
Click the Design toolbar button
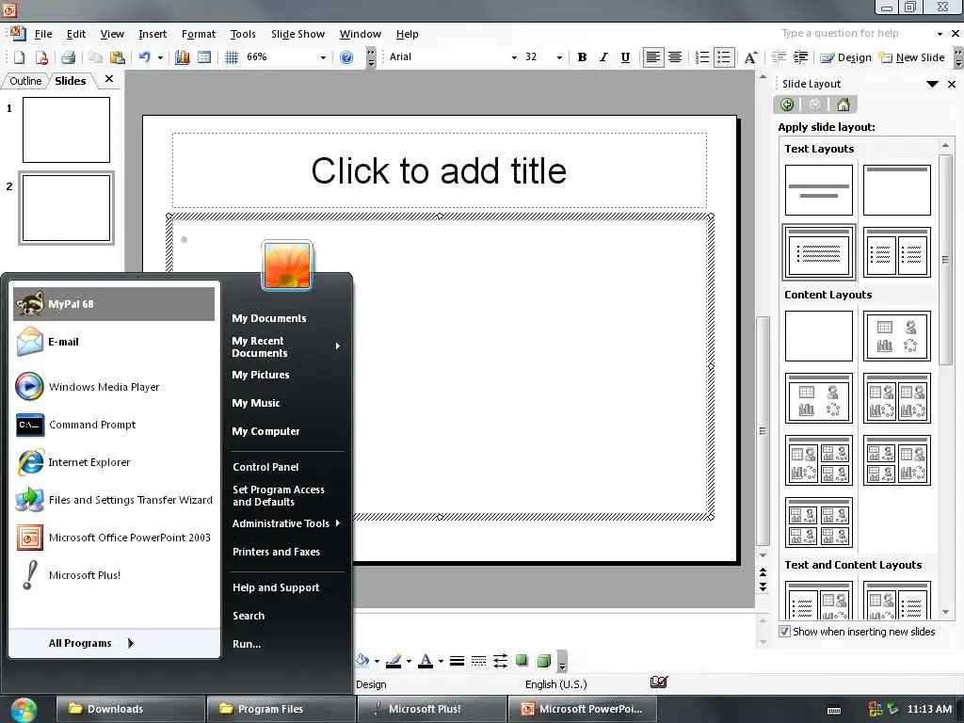coord(846,57)
